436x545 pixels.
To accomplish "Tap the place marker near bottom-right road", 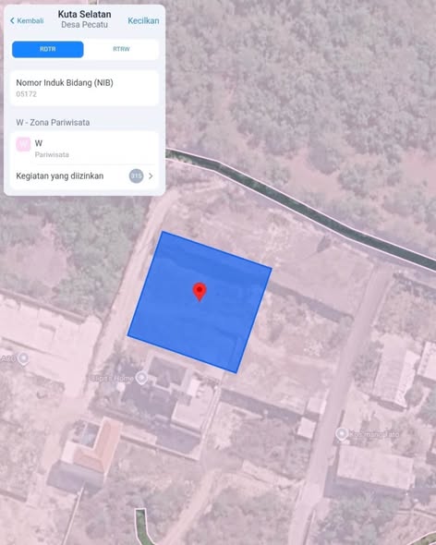I will tap(342, 434).
